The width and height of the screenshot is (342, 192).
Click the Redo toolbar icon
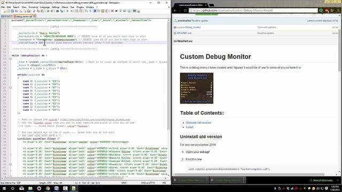[x=52, y=11]
